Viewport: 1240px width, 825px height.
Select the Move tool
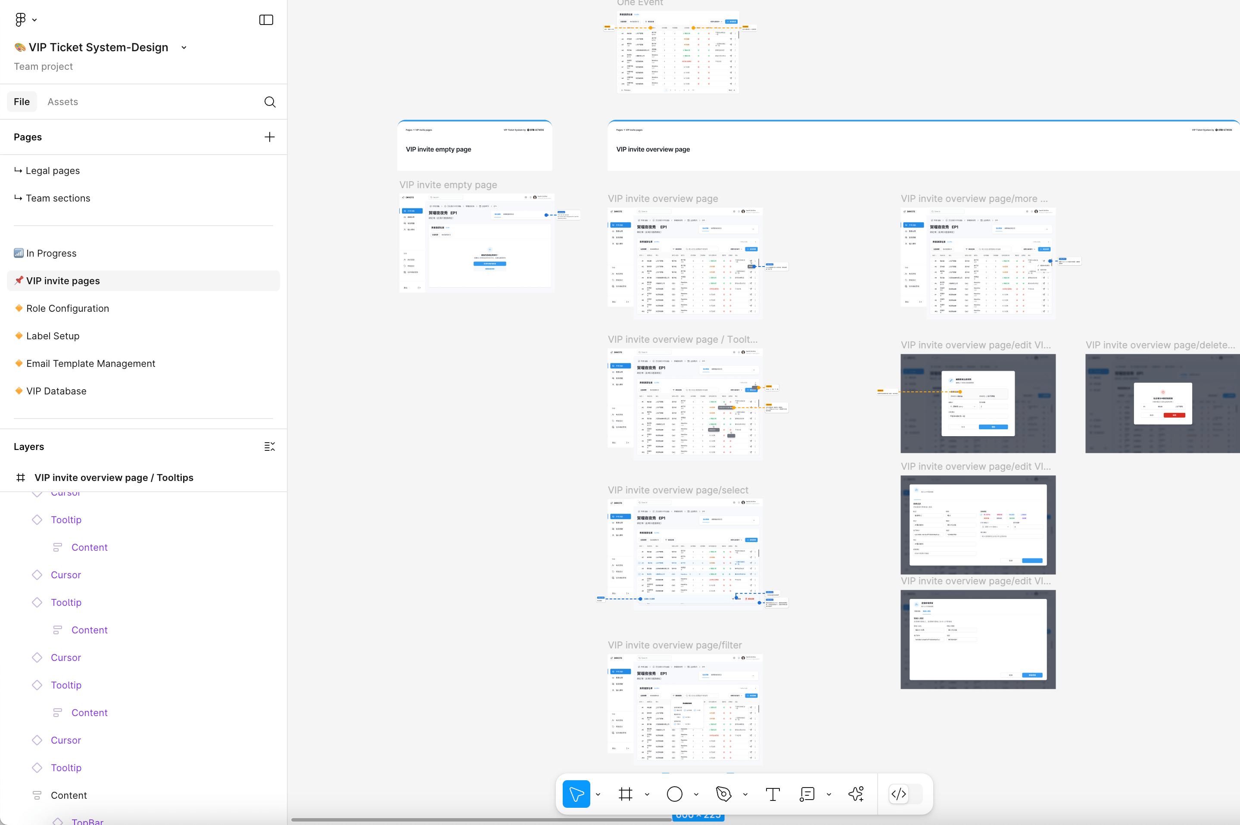click(x=576, y=794)
